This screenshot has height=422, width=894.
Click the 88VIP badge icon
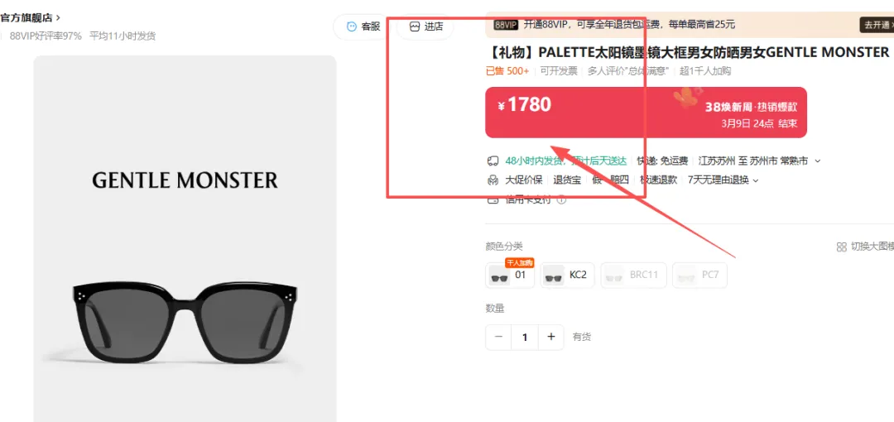click(506, 25)
